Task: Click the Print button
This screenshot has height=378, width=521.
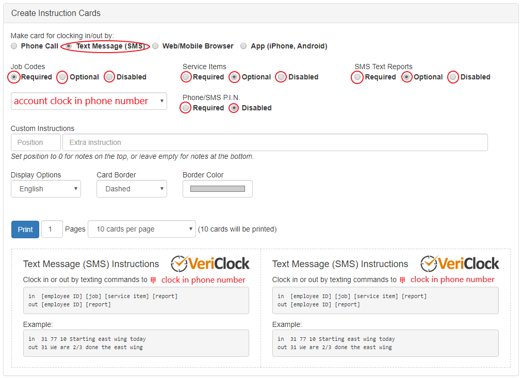Action: point(25,229)
